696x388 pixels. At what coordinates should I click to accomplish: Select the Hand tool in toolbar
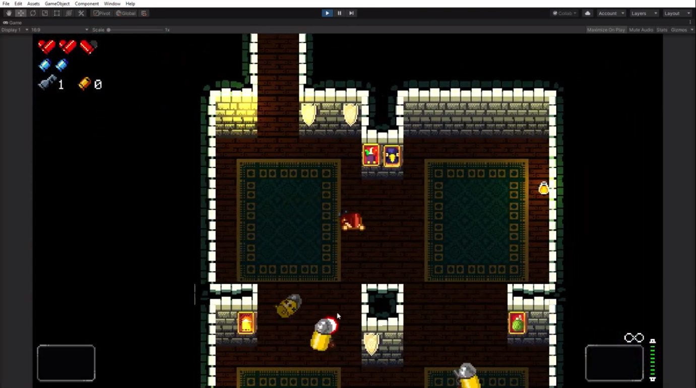(9, 13)
